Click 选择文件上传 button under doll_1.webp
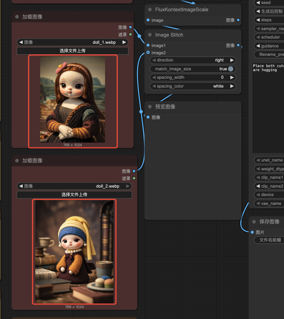Viewport: 284px width, 319px height. point(73,51)
